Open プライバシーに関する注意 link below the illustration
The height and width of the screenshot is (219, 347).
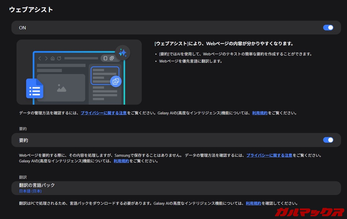click(x=104, y=113)
